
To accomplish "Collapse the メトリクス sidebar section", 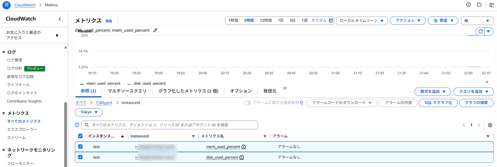I will click(x=4, y=113).
